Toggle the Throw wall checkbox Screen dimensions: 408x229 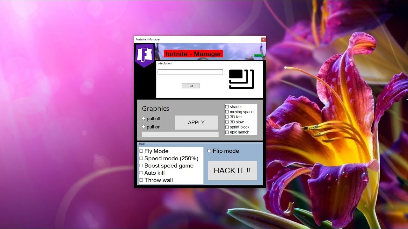tap(141, 180)
